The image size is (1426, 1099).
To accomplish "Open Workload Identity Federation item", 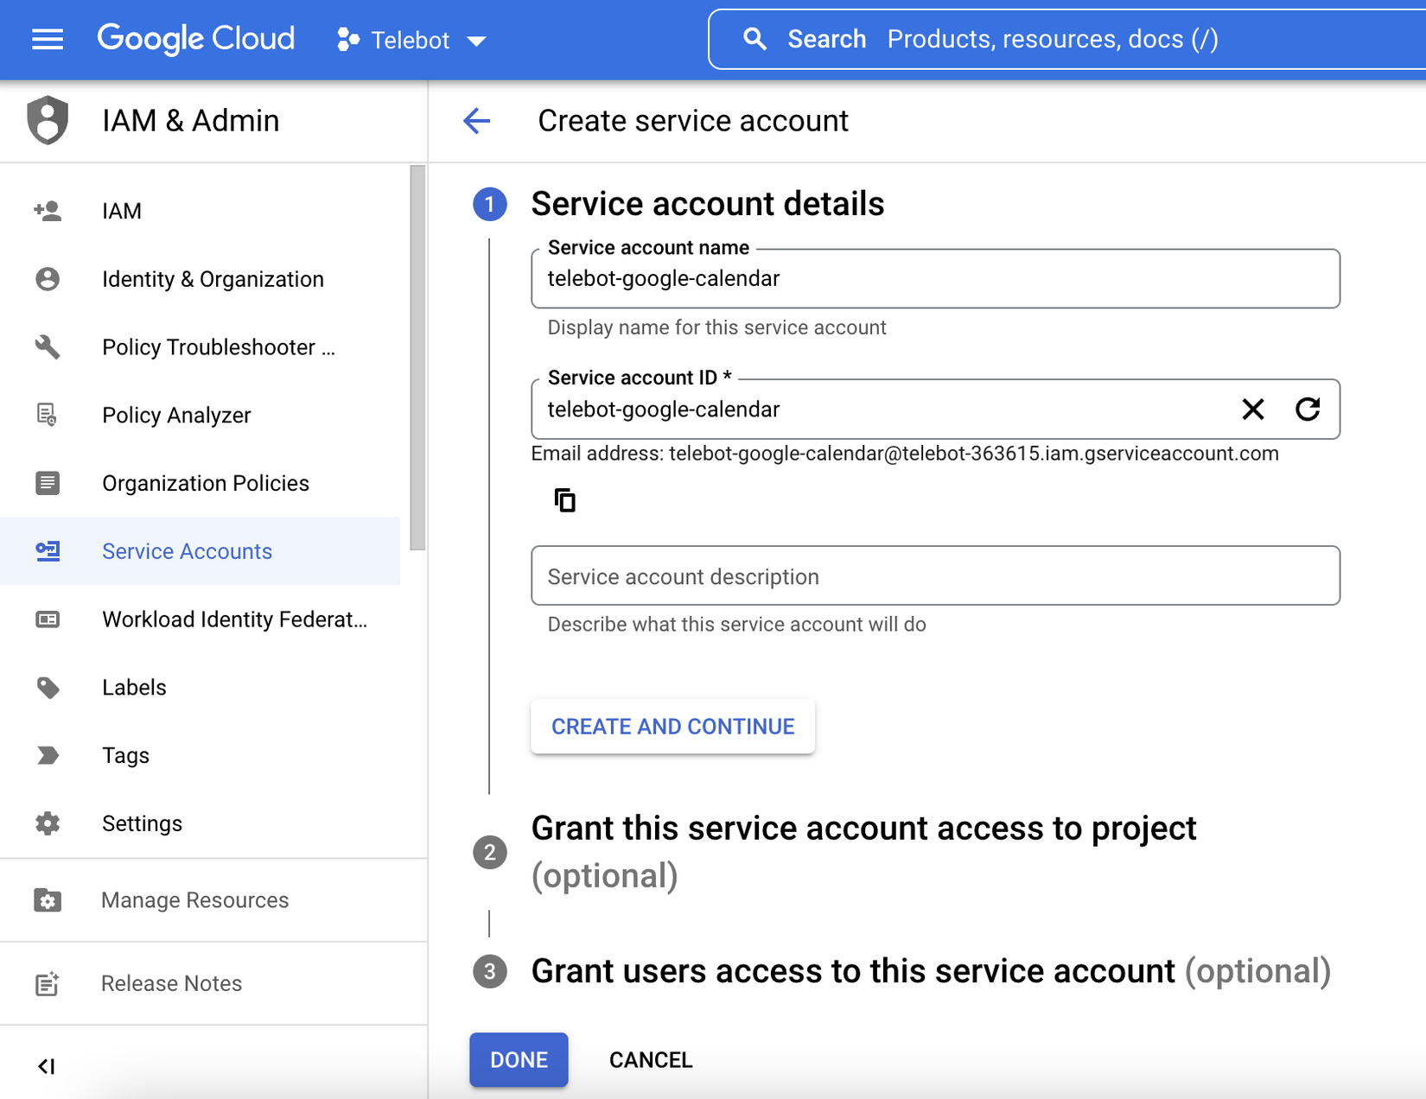I will point(234,619).
